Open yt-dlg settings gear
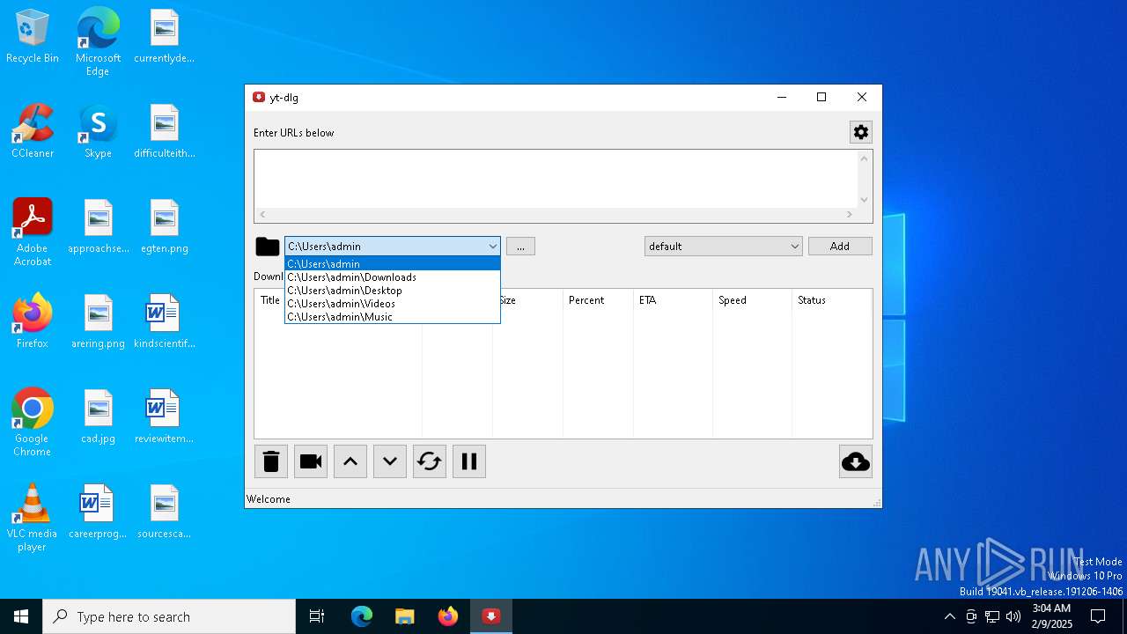 [x=860, y=132]
